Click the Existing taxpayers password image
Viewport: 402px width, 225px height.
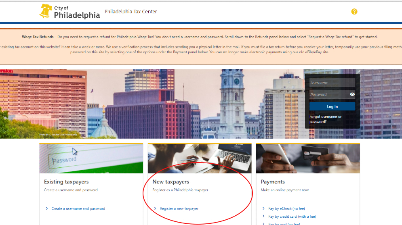(x=91, y=158)
